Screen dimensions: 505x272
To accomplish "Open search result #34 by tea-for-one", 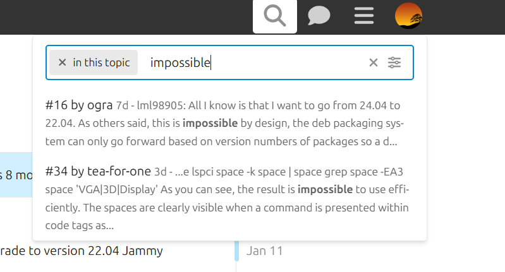I will (x=98, y=171).
